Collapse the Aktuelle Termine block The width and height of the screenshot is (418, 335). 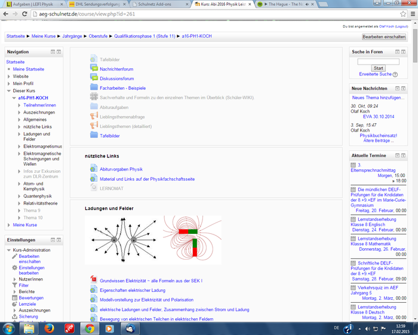point(397,155)
